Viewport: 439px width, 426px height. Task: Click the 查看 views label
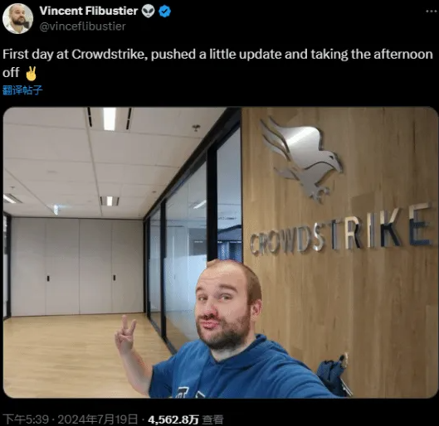[212, 419]
